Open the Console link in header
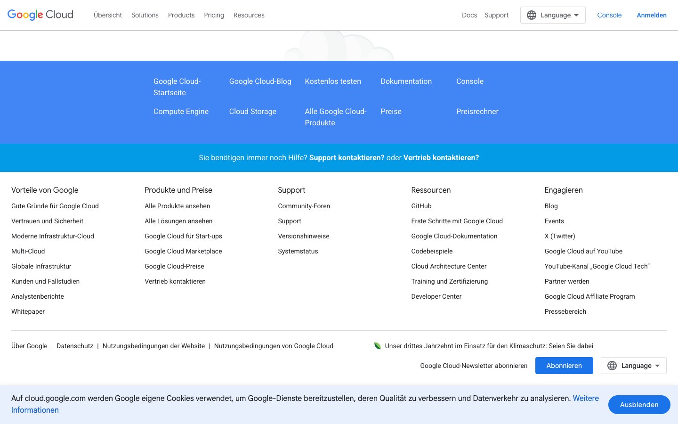 [609, 15]
